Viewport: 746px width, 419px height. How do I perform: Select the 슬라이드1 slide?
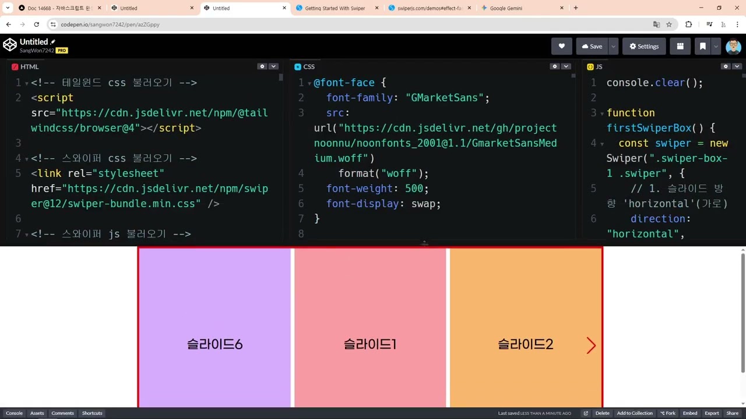point(370,328)
